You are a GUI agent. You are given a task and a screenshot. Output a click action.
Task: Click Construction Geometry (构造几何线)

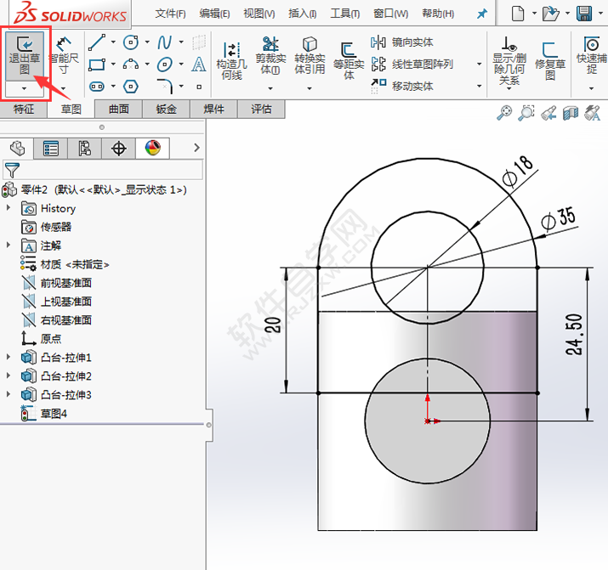(x=231, y=61)
